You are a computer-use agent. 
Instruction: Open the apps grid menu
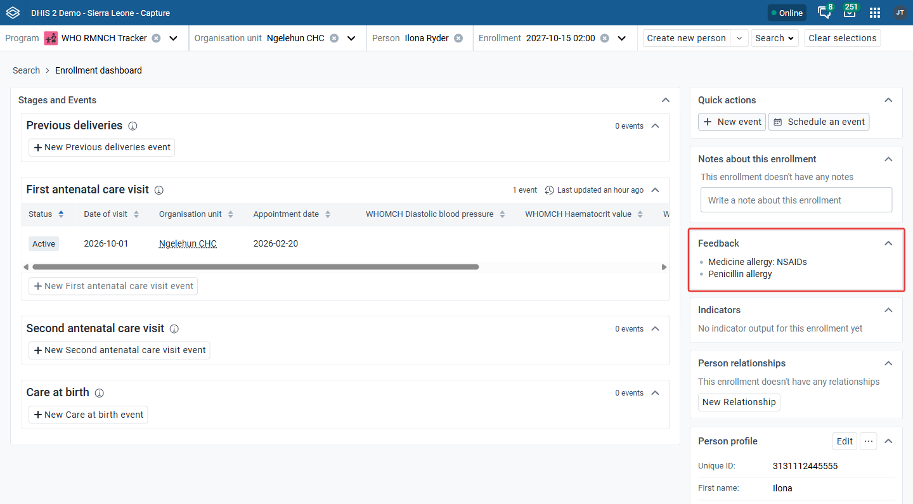(x=875, y=13)
